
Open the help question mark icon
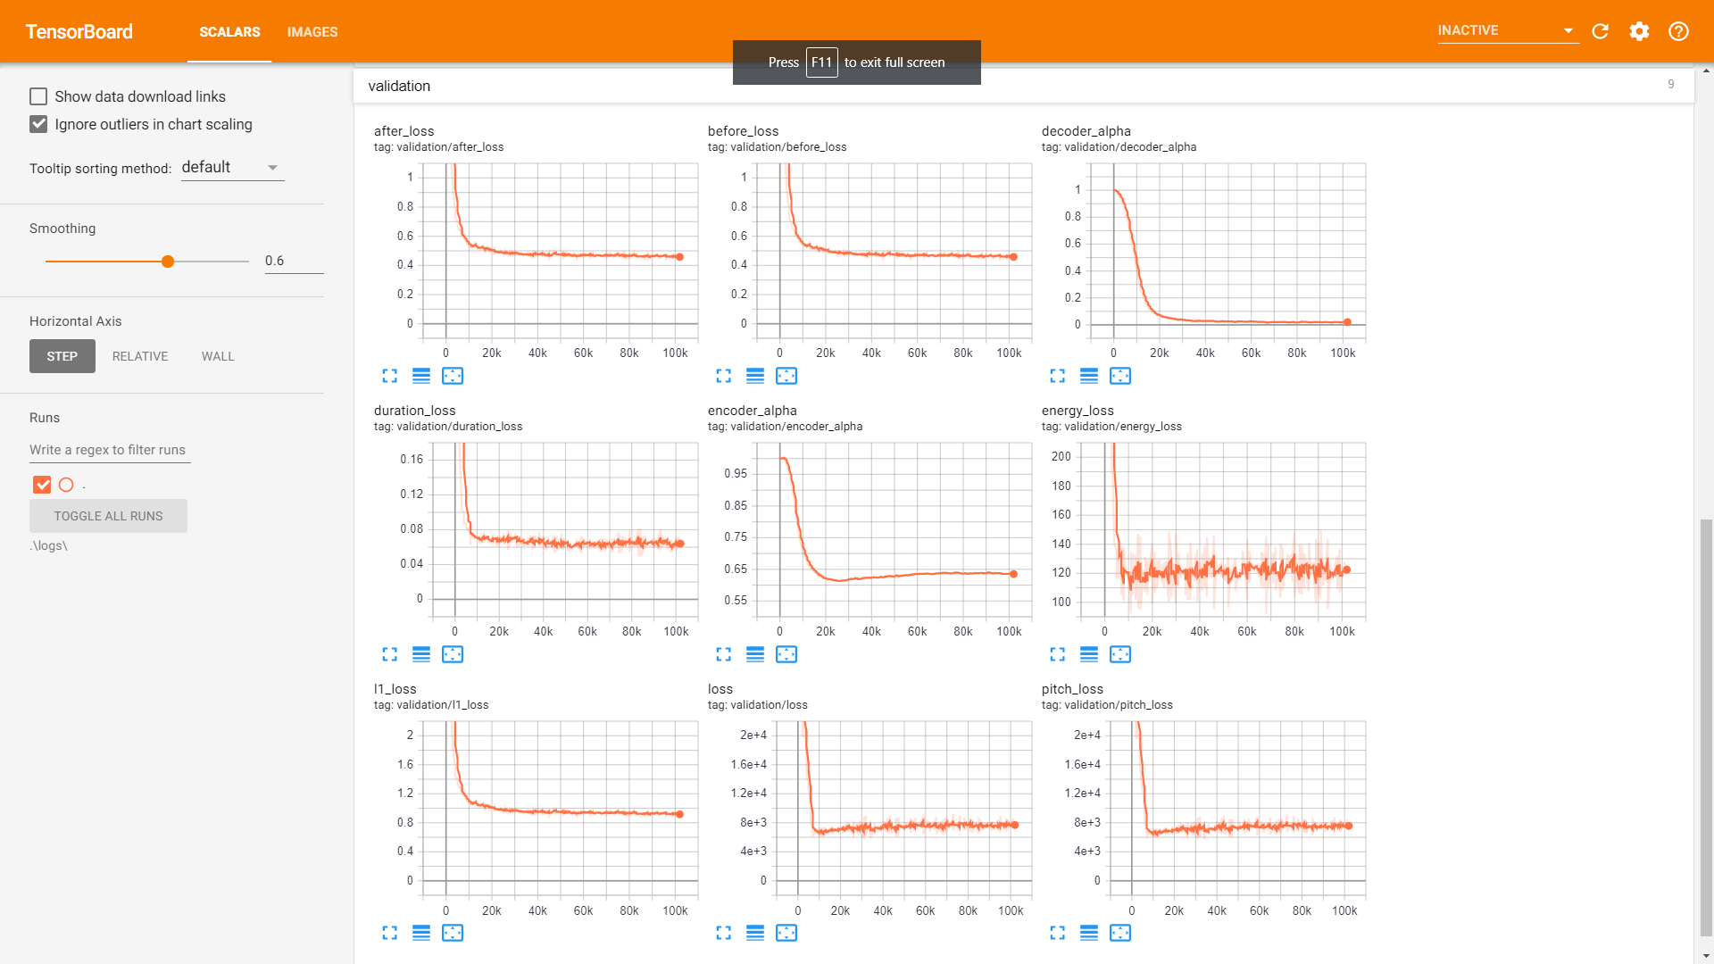pos(1678,31)
